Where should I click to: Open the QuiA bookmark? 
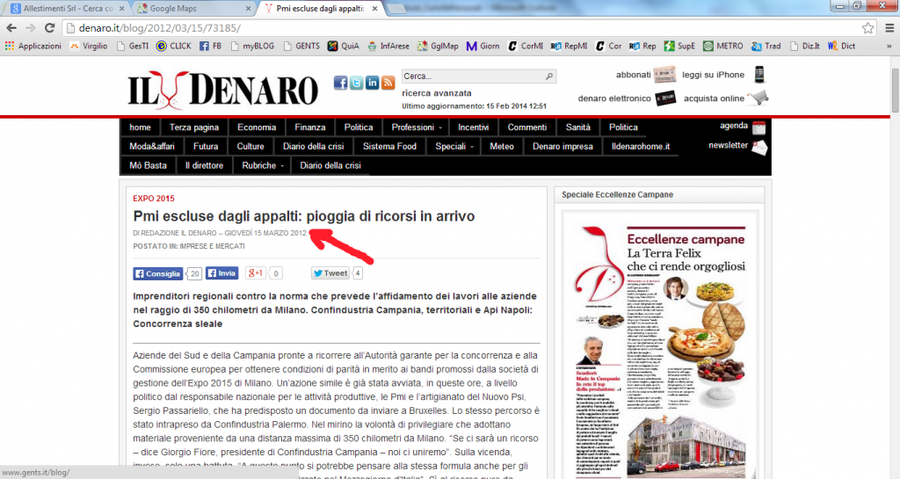click(x=344, y=46)
